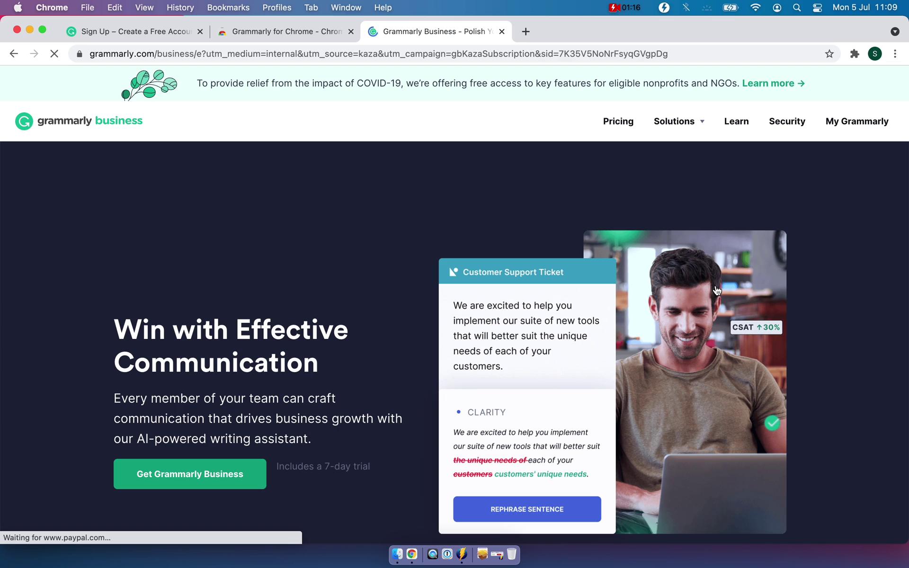The width and height of the screenshot is (909, 568).
Task: Click the Grammarly Business logo
Action: (x=79, y=121)
